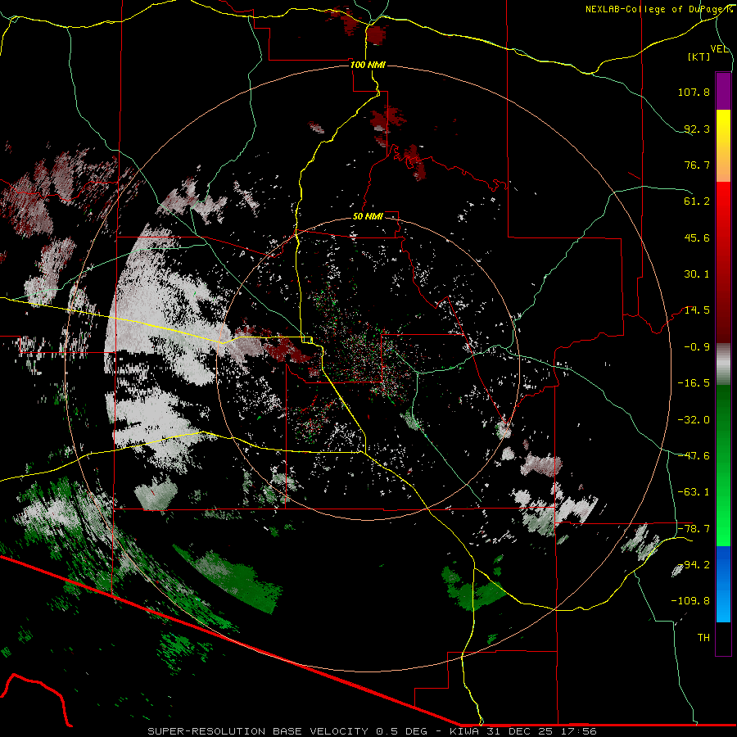
Task: Click the 107.8 value on the velocity scale
Action: click(x=694, y=92)
